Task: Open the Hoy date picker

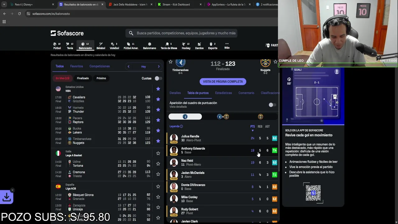Action: [x=143, y=67]
